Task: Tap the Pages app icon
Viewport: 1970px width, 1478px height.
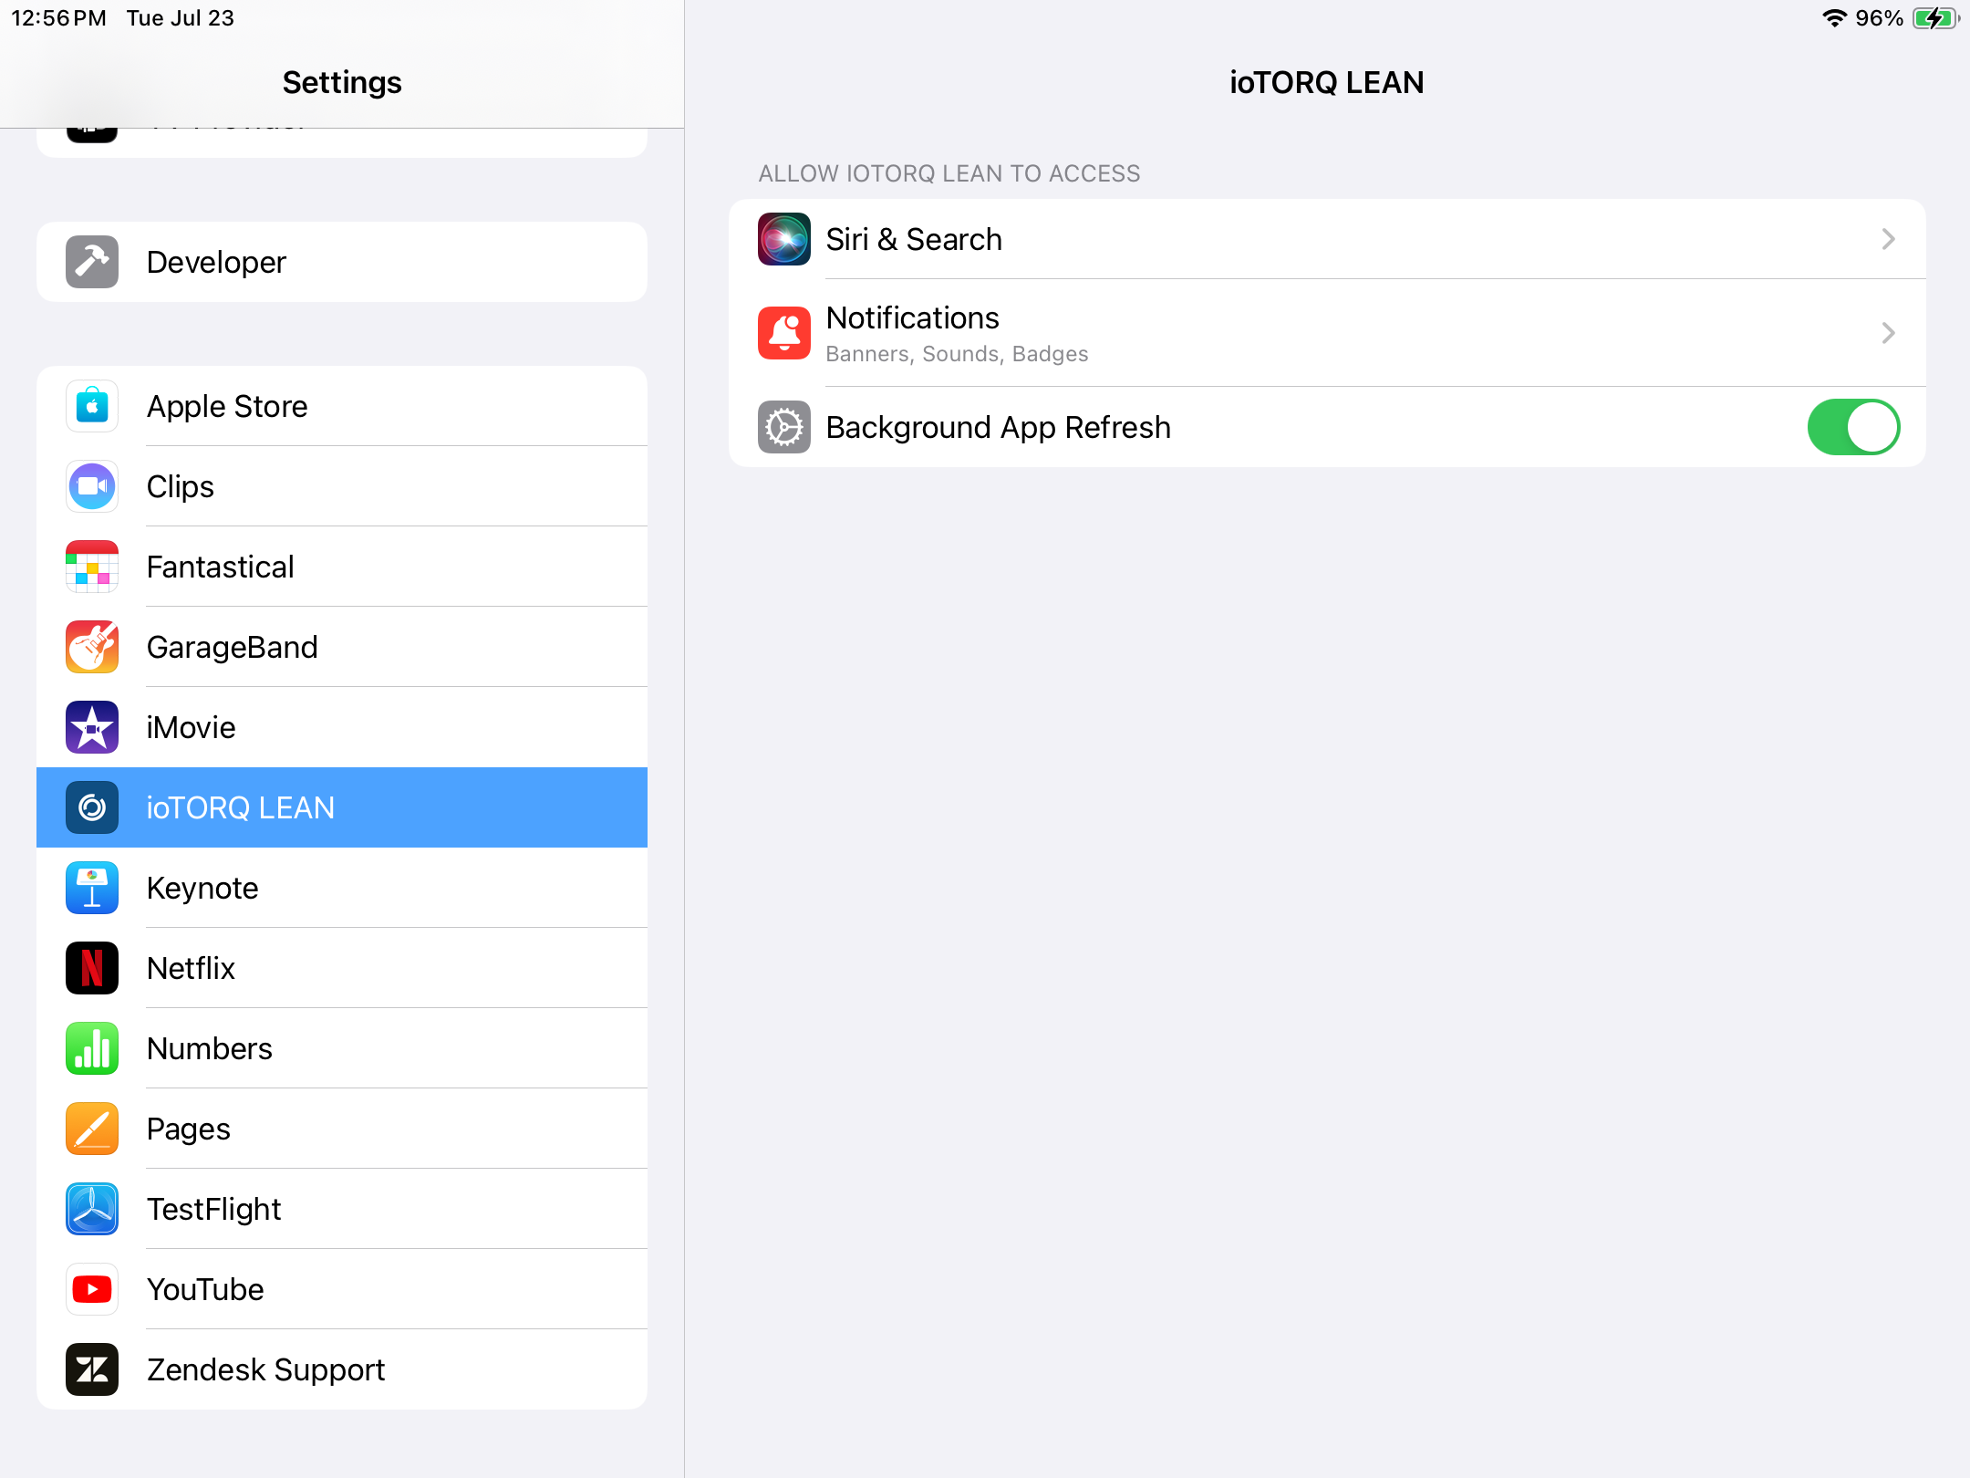Action: point(92,1129)
